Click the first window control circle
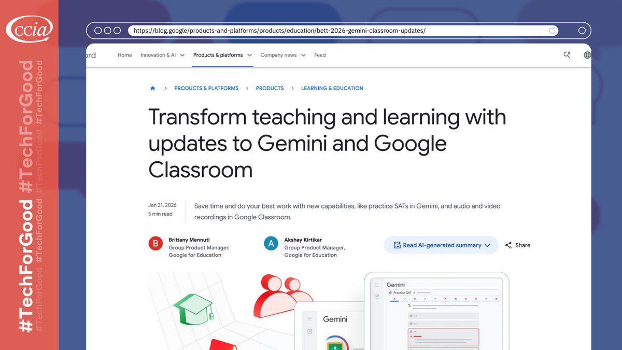This screenshot has height=350, width=622. point(98,31)
